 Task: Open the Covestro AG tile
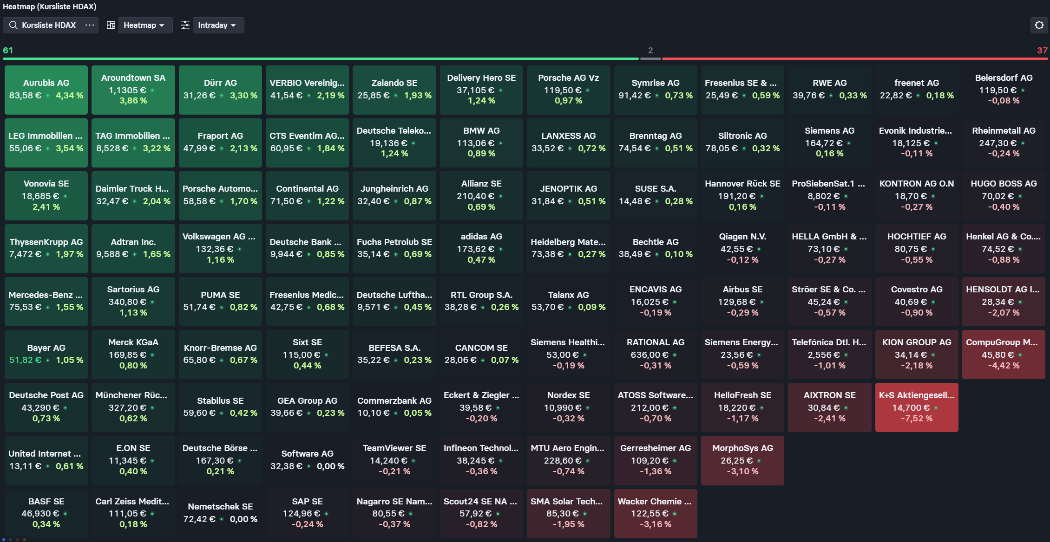click(917, 302)
